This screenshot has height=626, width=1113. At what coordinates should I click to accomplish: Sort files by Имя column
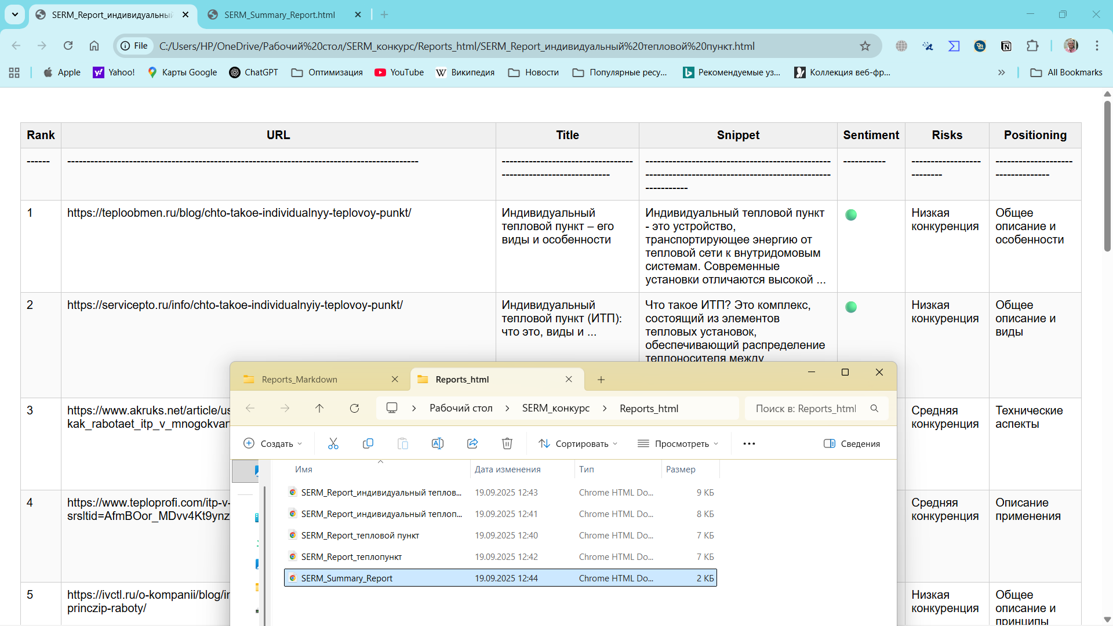304,469
